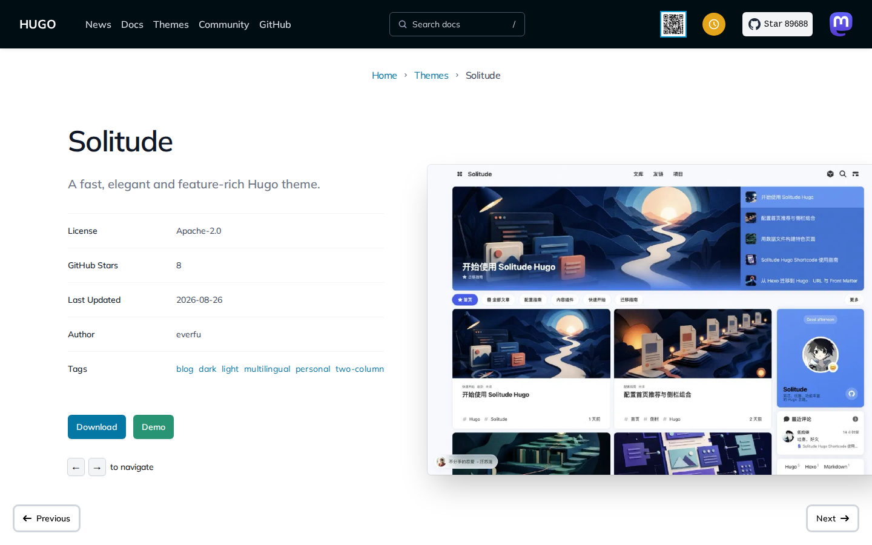The width and height of the screenshot is (872, 545).
Task: Click the GitHub Stars count of 8
Action: click(179, 265)
